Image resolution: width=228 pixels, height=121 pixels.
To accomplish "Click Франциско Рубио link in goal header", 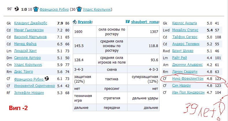I will pos(54,9).
